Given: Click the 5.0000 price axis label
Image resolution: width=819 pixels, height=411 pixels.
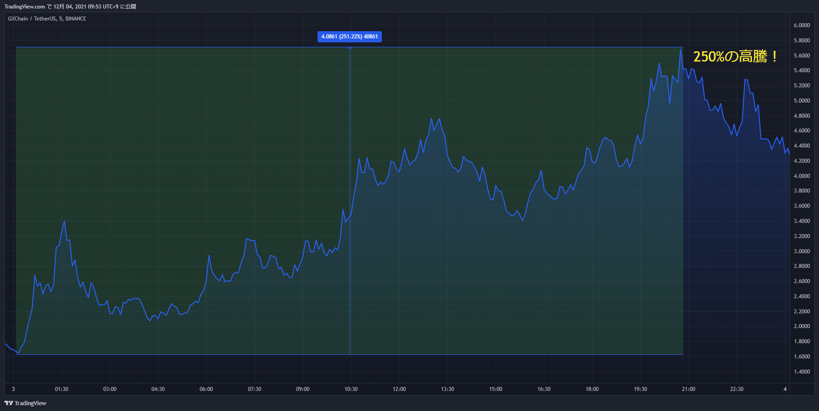Looking at the screenshot, I should point(802,101).
